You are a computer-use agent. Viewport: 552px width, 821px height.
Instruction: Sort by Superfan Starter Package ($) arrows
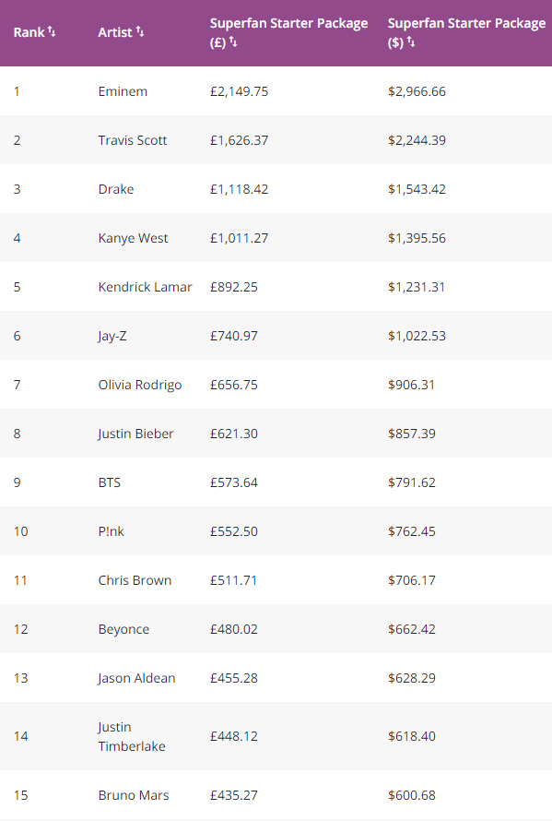tap(411, 42)
